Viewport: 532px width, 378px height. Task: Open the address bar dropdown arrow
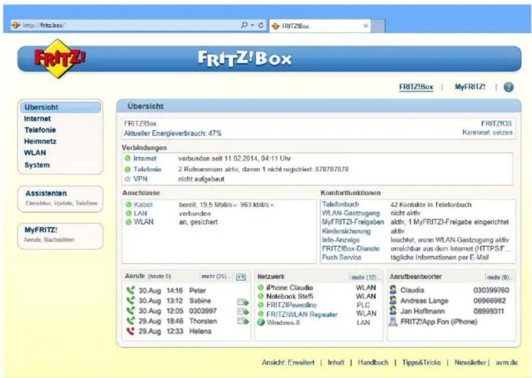pyautogui.click(x=252, y=25)
